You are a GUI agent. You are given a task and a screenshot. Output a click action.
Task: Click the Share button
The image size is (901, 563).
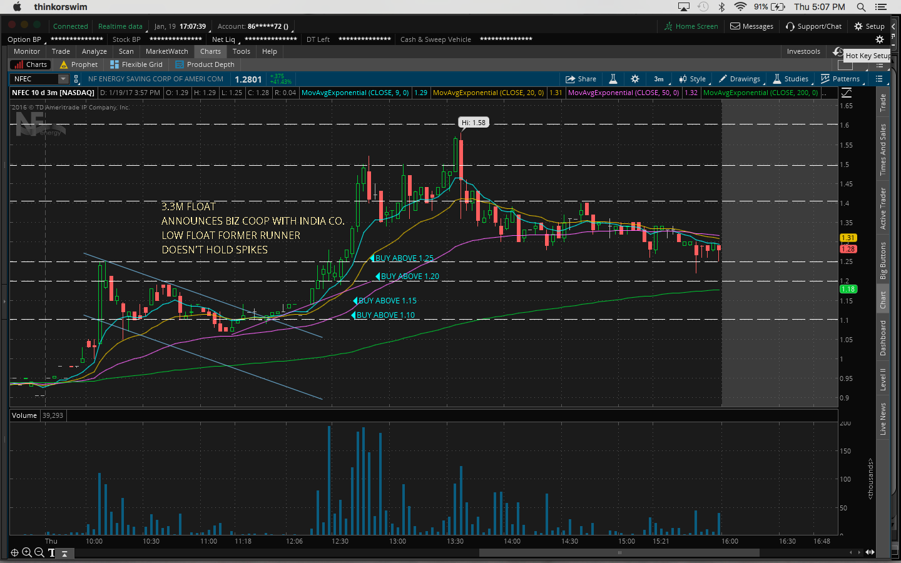(x=581, y=79)
